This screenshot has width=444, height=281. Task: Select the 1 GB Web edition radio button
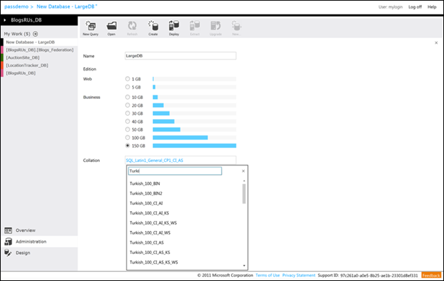pyautogui.click(x=127, y=79)
